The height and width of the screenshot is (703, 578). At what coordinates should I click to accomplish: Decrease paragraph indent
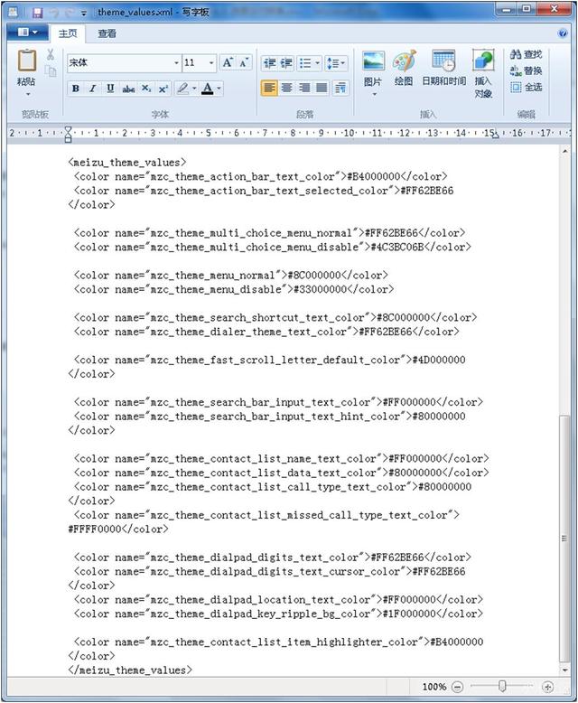(270, 63)
